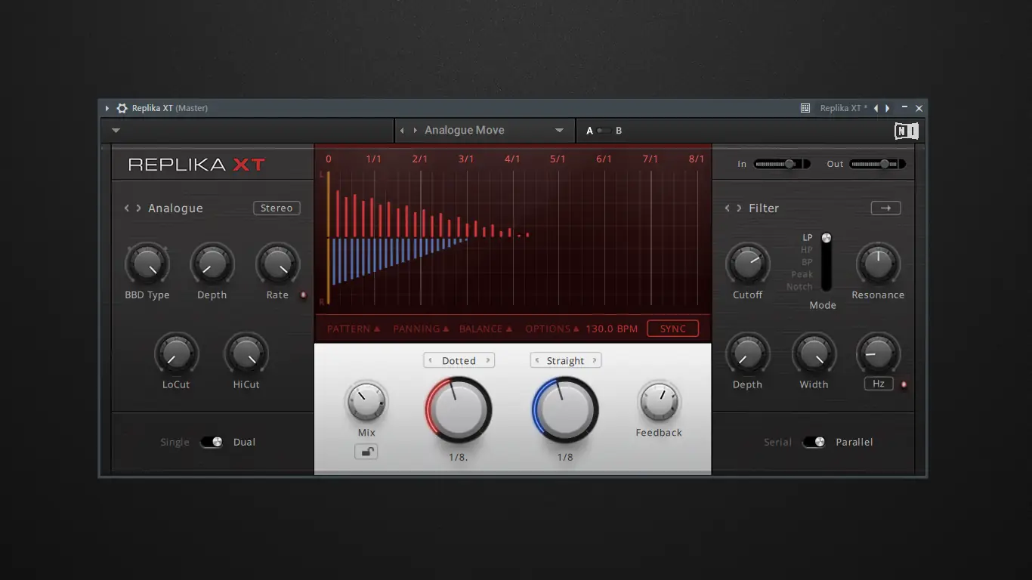This screenshot has width=1032, height=580.
Task: Adjust the Out level slider
Action: tap(877, 164)
